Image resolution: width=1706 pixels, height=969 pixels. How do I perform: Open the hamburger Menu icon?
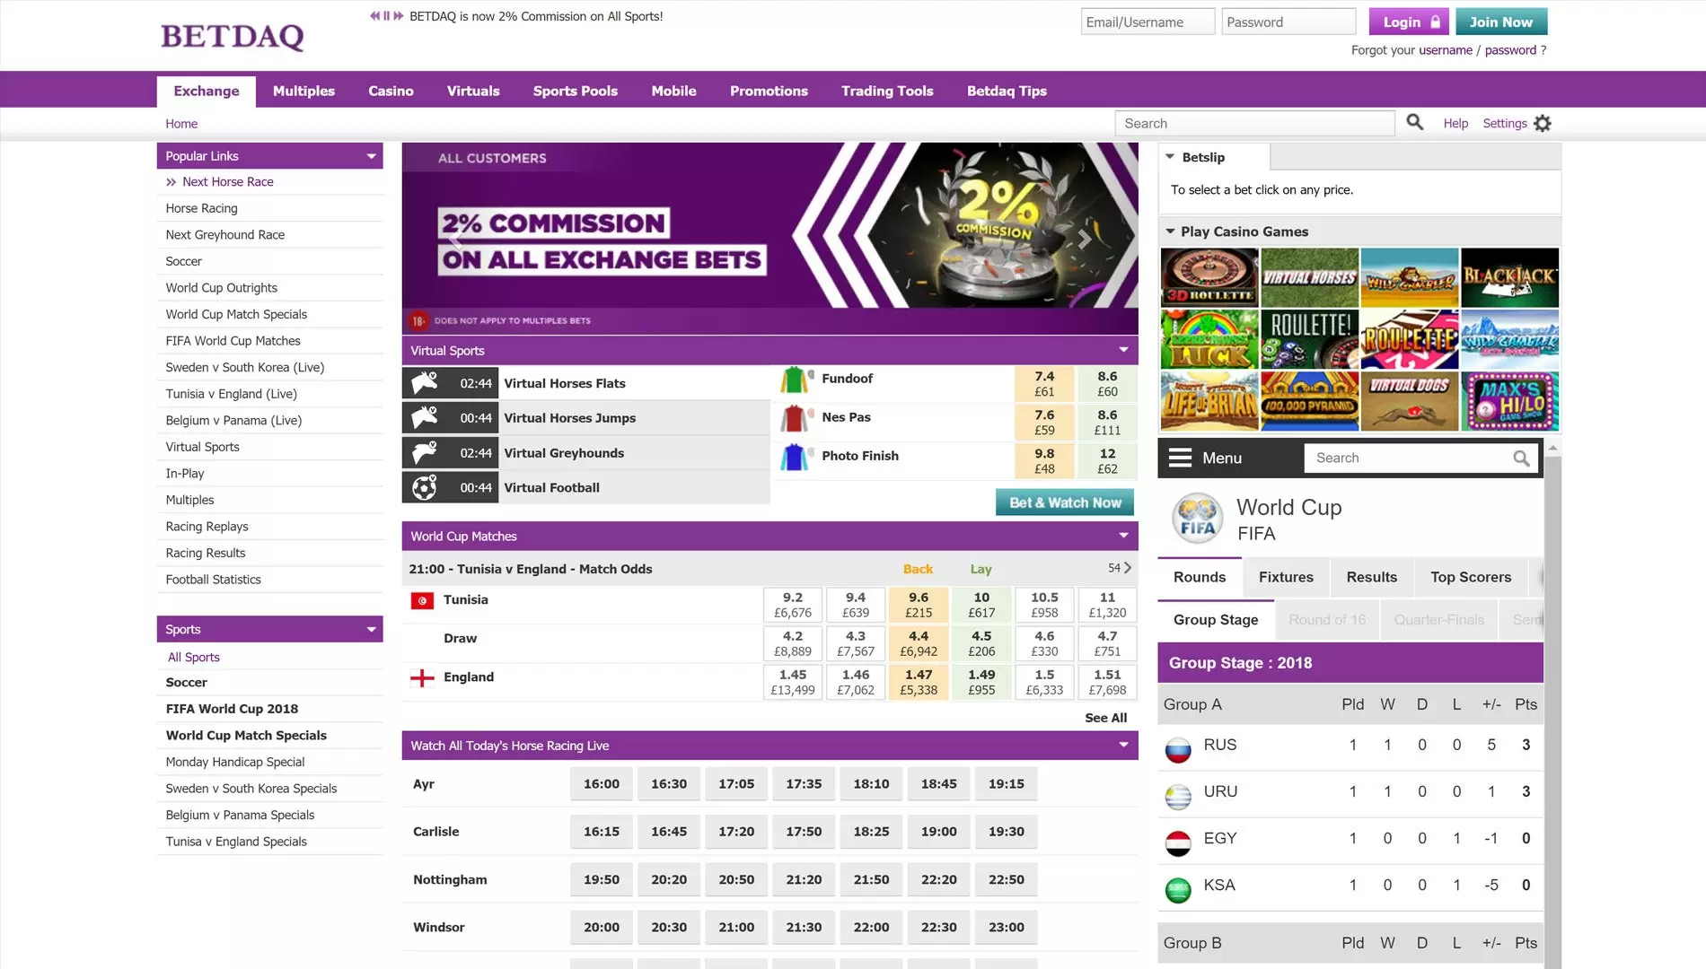[1180, 458]
